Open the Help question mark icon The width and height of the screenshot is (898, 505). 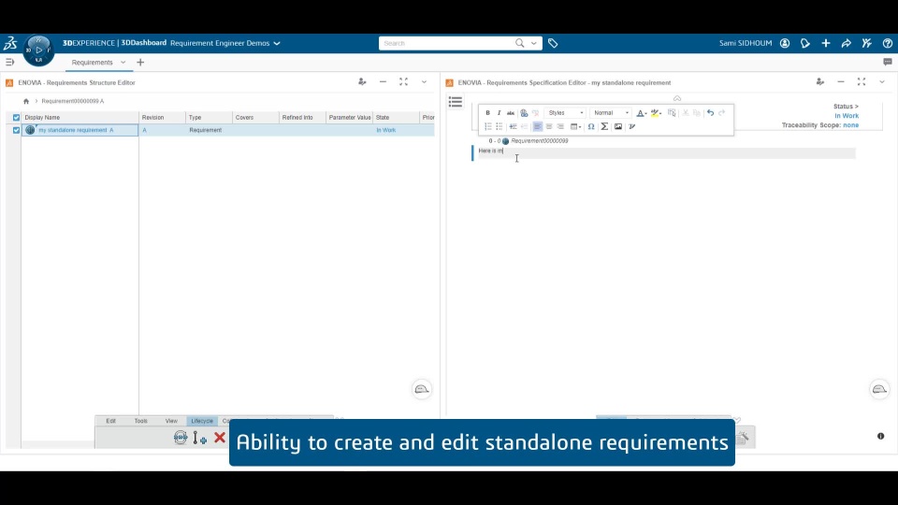(887, 43)
